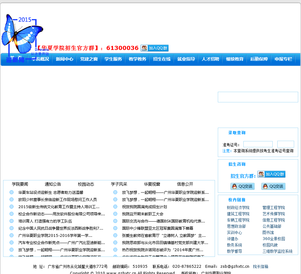Screen dimensions: 301x274
Task: Open the 教学教务 menu
Action: coord(137,59)
